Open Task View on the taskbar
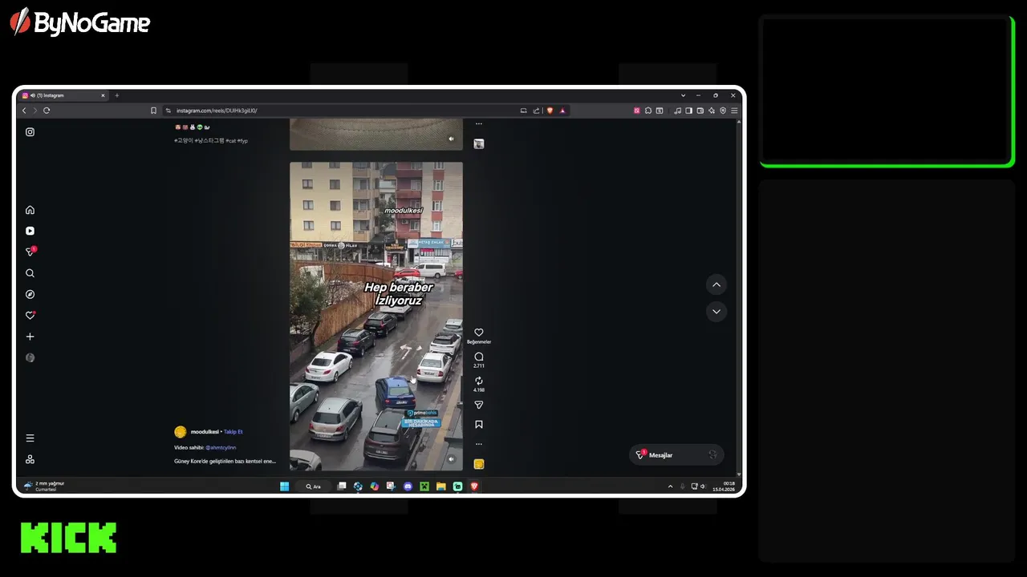The height and width of the screenshot is (577, 1027). (342, 486)
